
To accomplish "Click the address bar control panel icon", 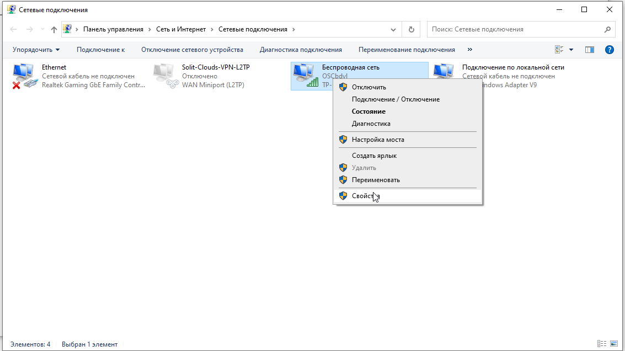I will (67, 29).
